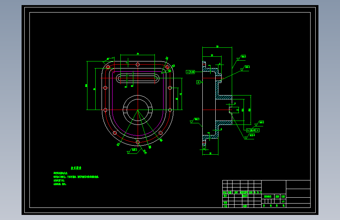Pick the upper-right corner bolt hole in the front view
This screenshot has width=340, height=220.
(x=167, y=67)
